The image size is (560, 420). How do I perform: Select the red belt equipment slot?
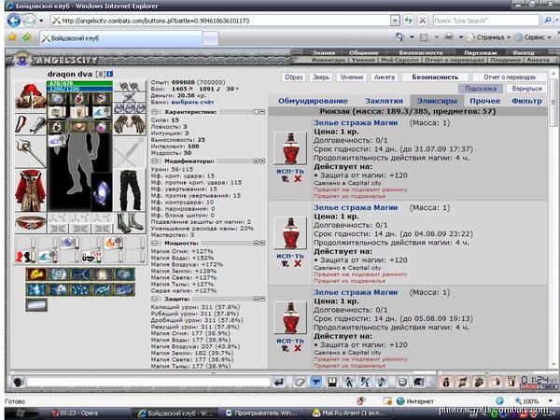coord(31,223)
